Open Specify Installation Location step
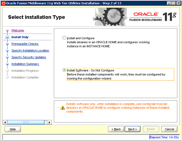The width and height of the screenshot is (182, 141). click(30, 51)
